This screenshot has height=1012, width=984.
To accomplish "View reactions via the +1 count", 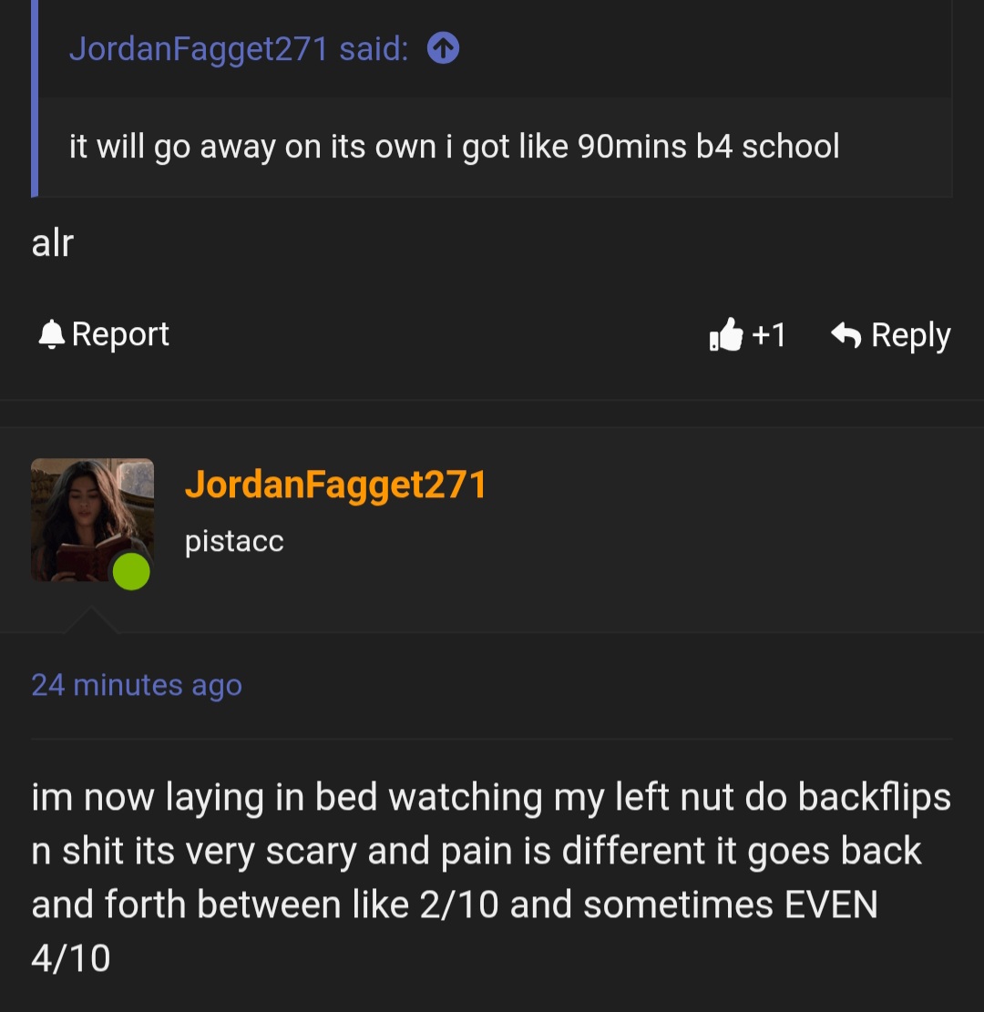I will (769, 334).
